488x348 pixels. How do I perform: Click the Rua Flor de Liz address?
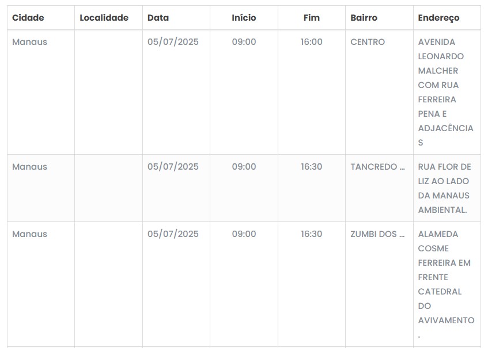tap(444, 188)
